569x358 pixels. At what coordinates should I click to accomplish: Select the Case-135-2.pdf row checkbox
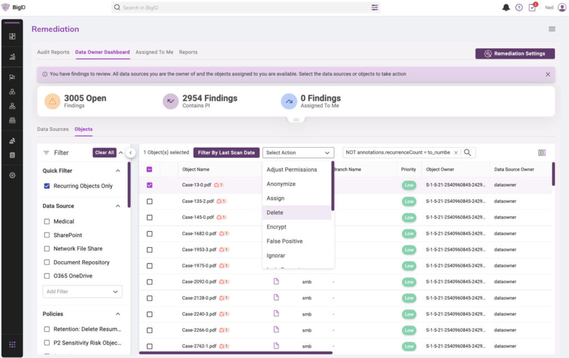[x=149, y=201]
